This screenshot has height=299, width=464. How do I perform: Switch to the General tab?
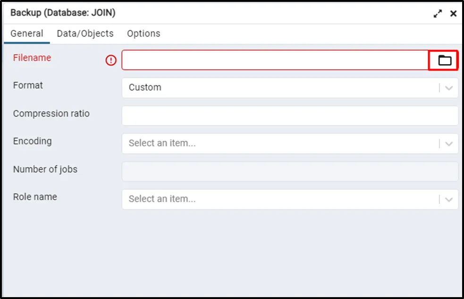click(27, 33)
